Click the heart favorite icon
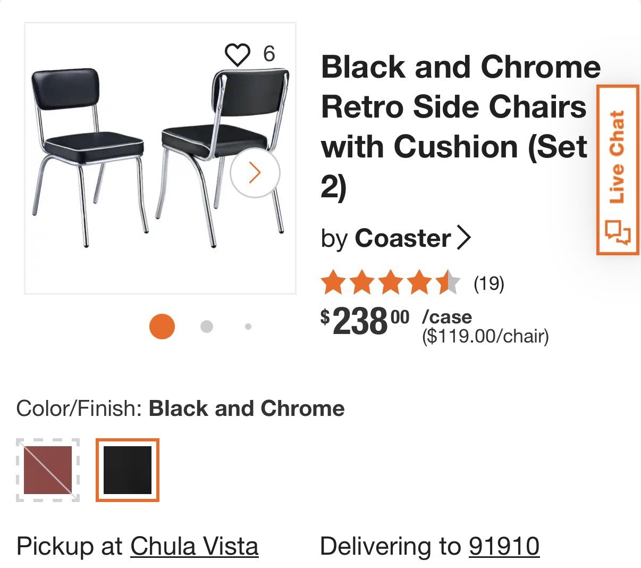 pos(237,54)
